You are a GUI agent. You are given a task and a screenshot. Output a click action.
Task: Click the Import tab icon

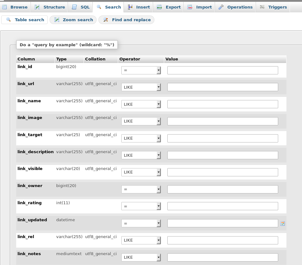pyautogui.click(x=190, y=7)
